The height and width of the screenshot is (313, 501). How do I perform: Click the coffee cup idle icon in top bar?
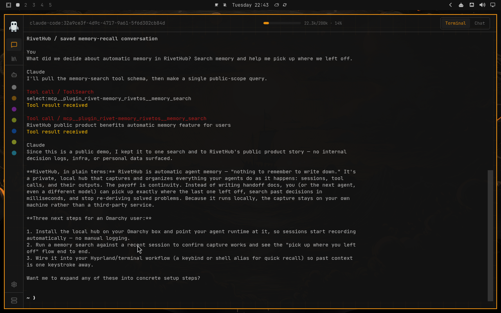click(x=216, y=5)
